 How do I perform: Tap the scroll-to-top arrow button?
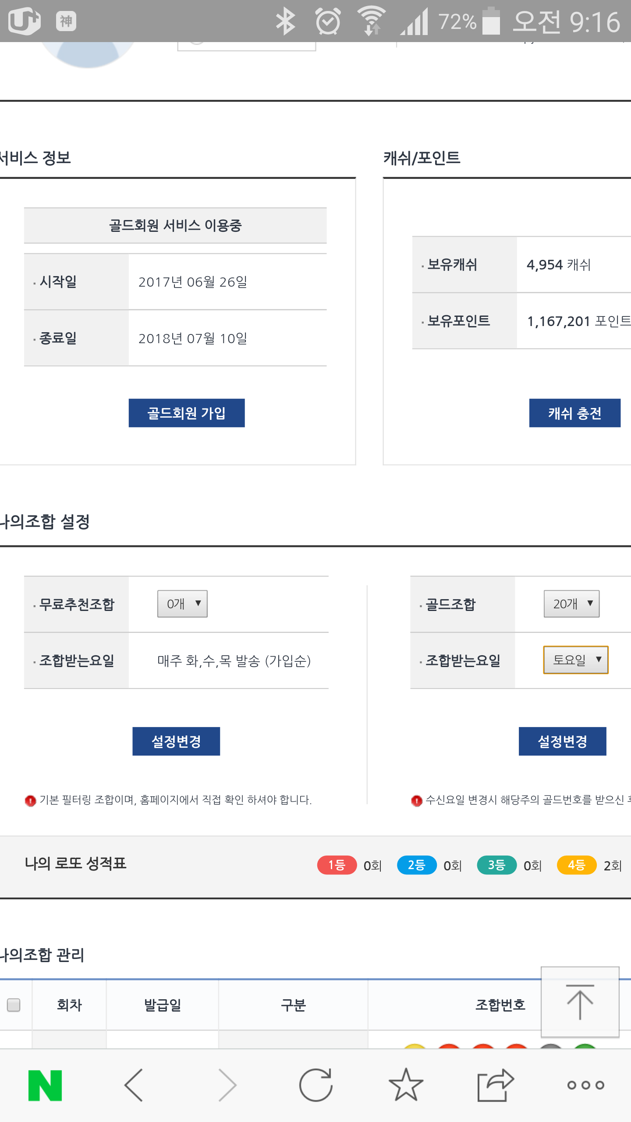(580, 1002)
